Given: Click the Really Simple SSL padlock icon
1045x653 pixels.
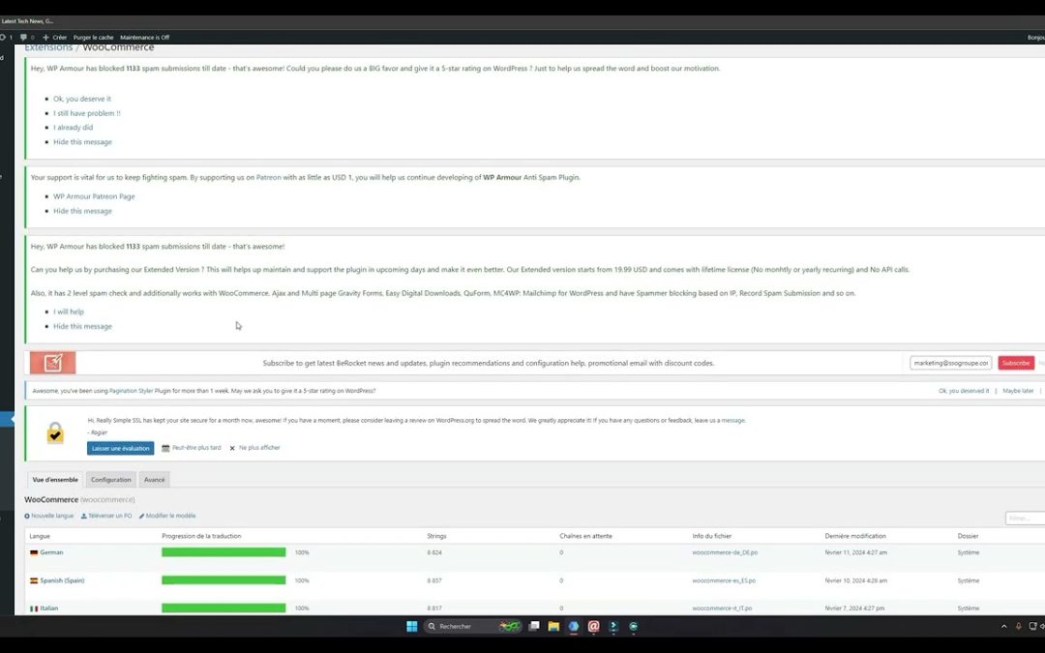Looking at the screenshot, I should tap(55, 433).
